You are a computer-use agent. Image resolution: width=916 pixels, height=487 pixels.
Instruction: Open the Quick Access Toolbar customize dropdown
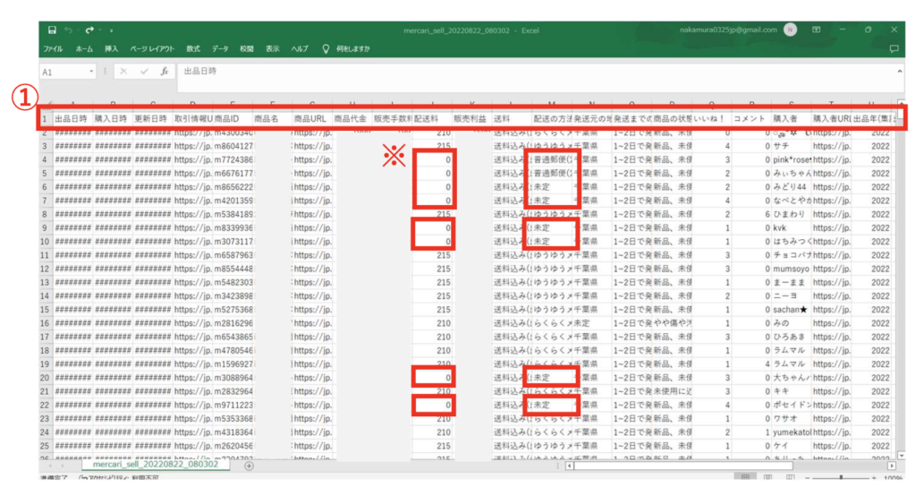point(111,30)
